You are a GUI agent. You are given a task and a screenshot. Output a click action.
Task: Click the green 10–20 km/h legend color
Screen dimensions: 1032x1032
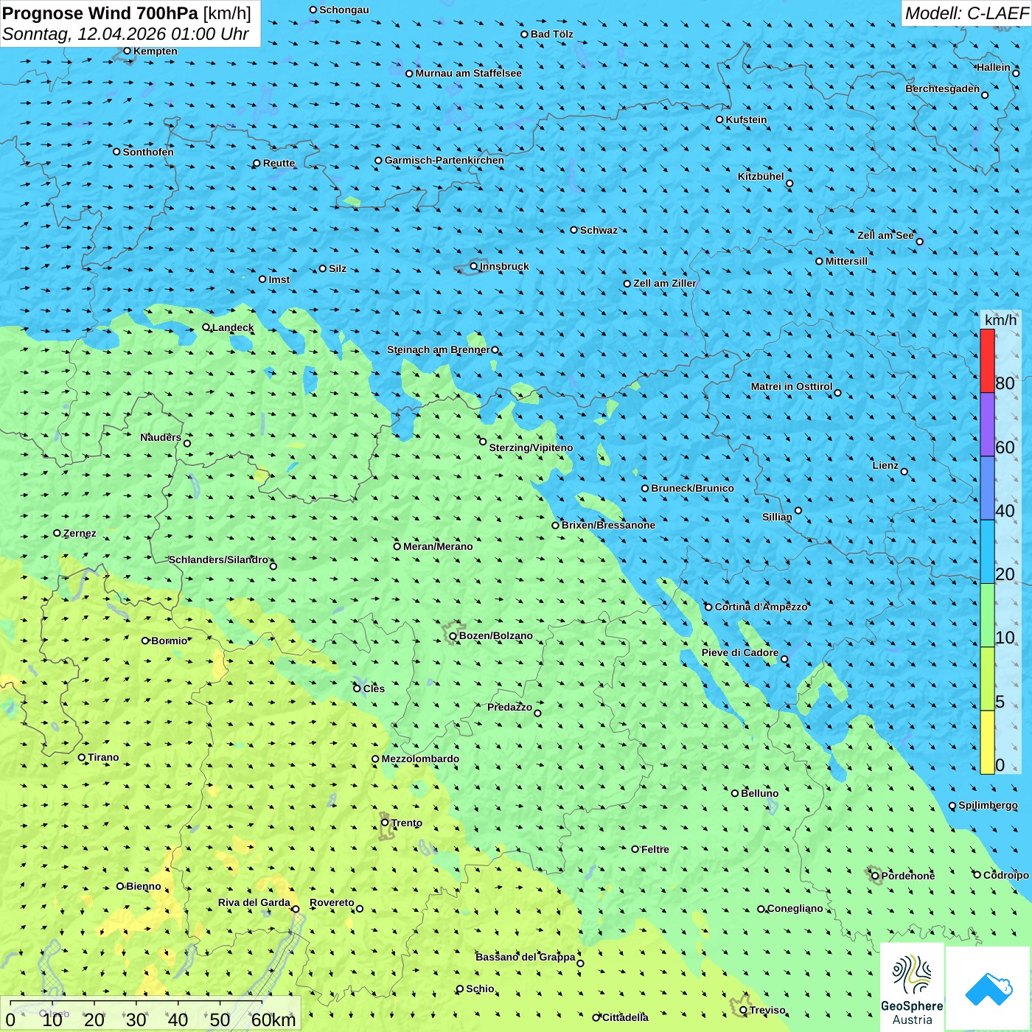coord(987,616)
